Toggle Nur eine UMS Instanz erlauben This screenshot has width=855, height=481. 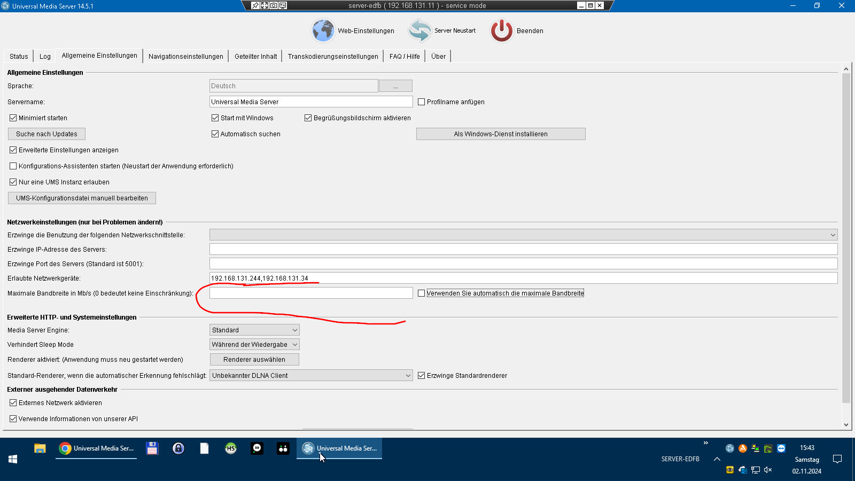pos(13,182)
